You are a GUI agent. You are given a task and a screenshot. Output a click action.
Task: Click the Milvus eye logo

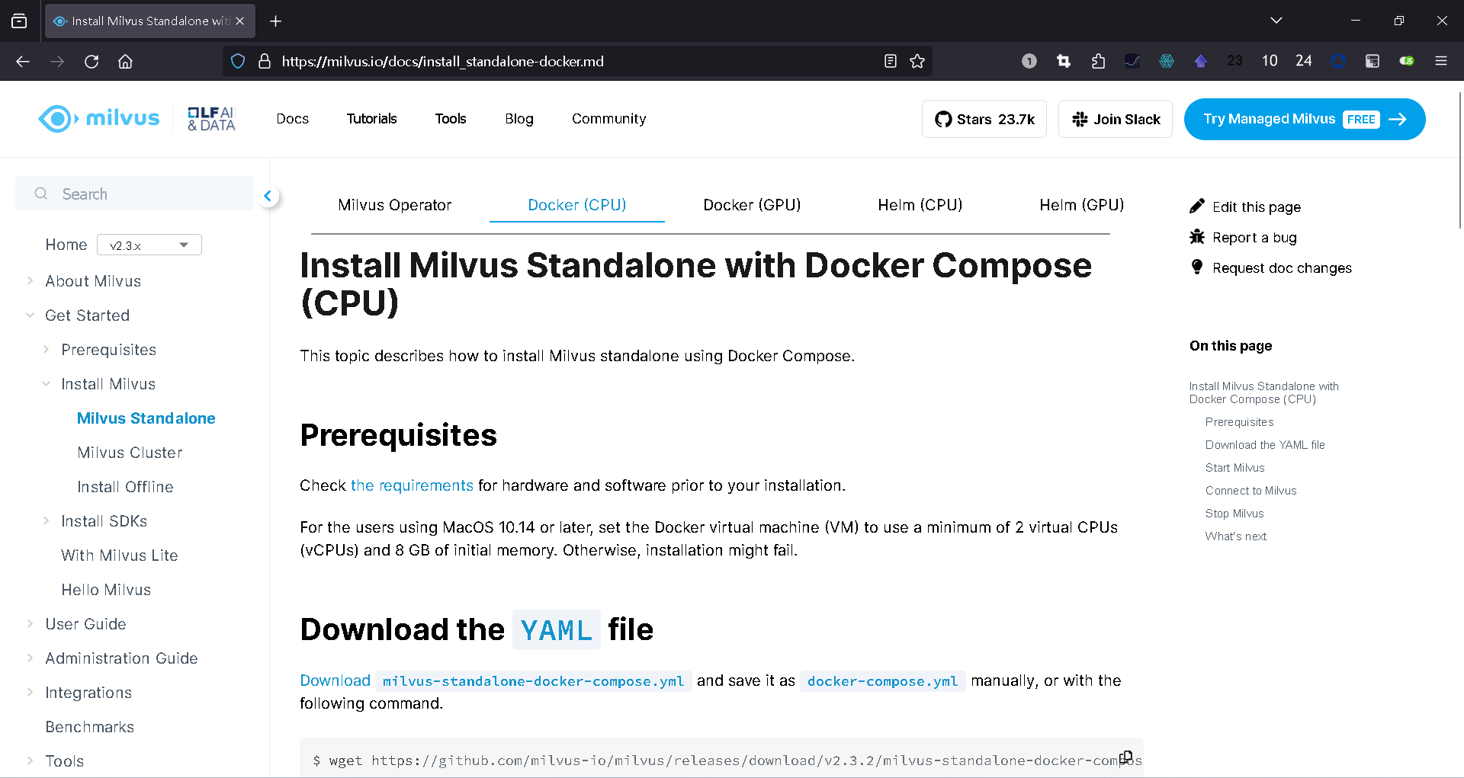pos(57,119)
